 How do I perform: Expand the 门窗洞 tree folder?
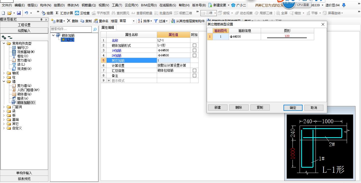click(4, 107)
